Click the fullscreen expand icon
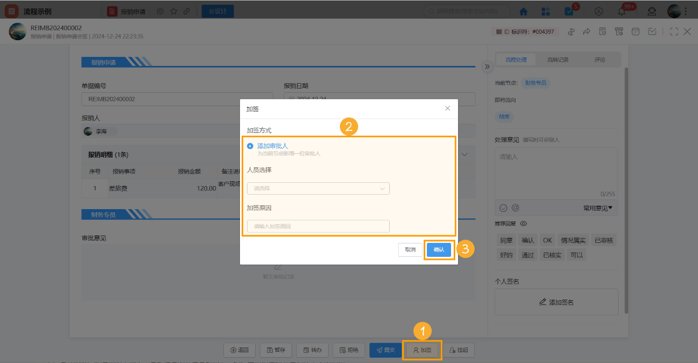This screenshot has width=698, height=363. click(674, 31)
